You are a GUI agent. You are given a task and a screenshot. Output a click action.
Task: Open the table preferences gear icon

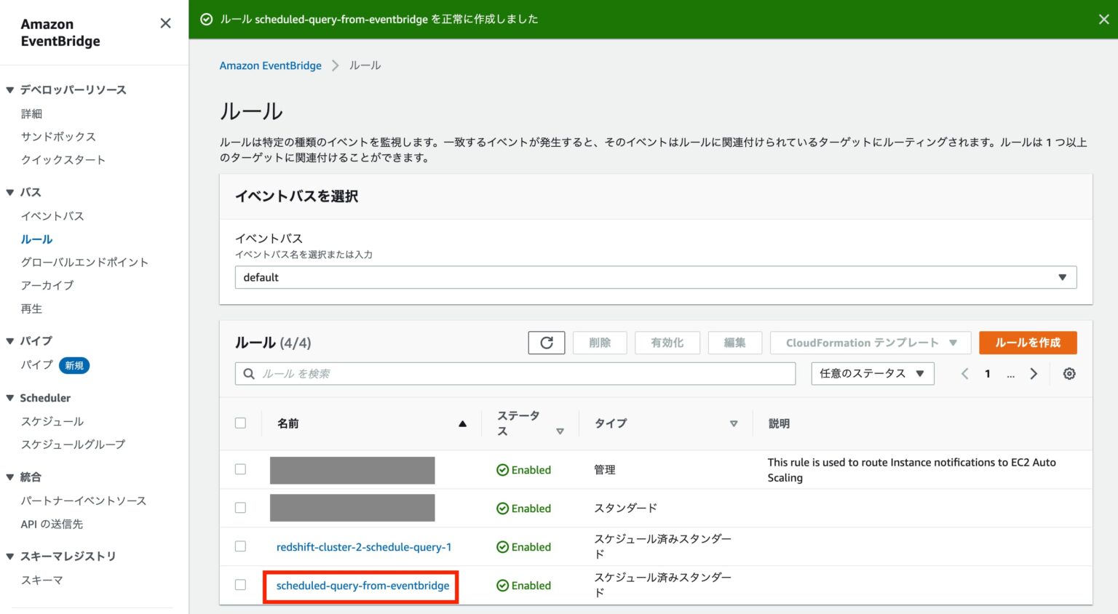tap(1069, 373)
